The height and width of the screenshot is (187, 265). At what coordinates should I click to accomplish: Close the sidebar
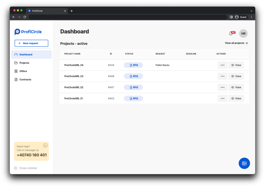point(26,168)
